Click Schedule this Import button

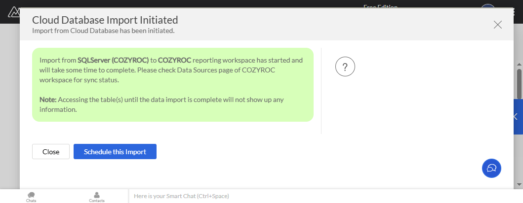tap(115, 152)
